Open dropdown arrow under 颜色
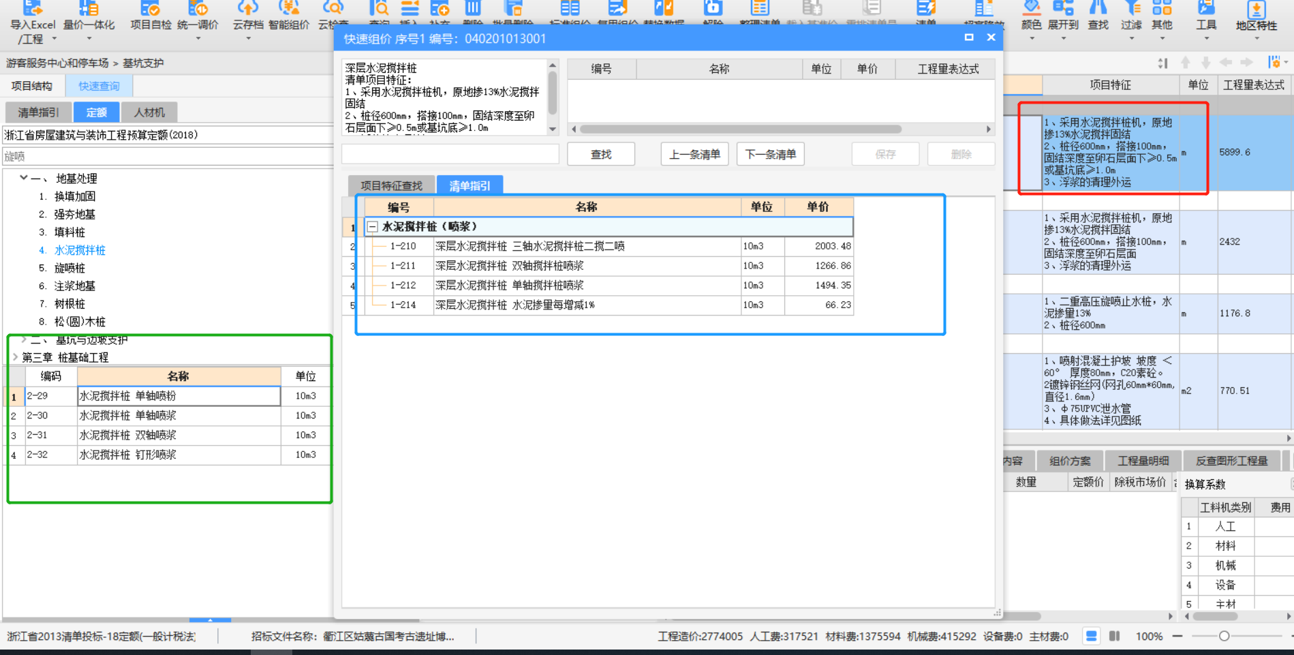Viewport: 1294px width, 655px height. (1032, 39)
